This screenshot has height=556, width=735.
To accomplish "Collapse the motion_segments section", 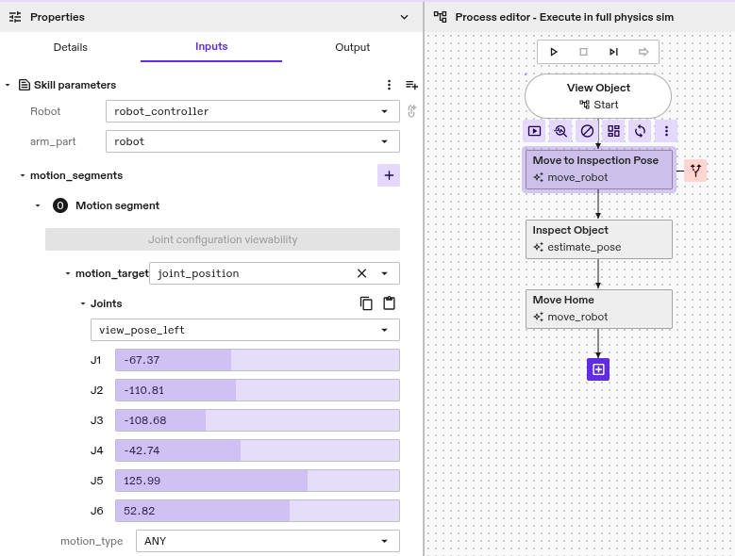I will [23, 175].
